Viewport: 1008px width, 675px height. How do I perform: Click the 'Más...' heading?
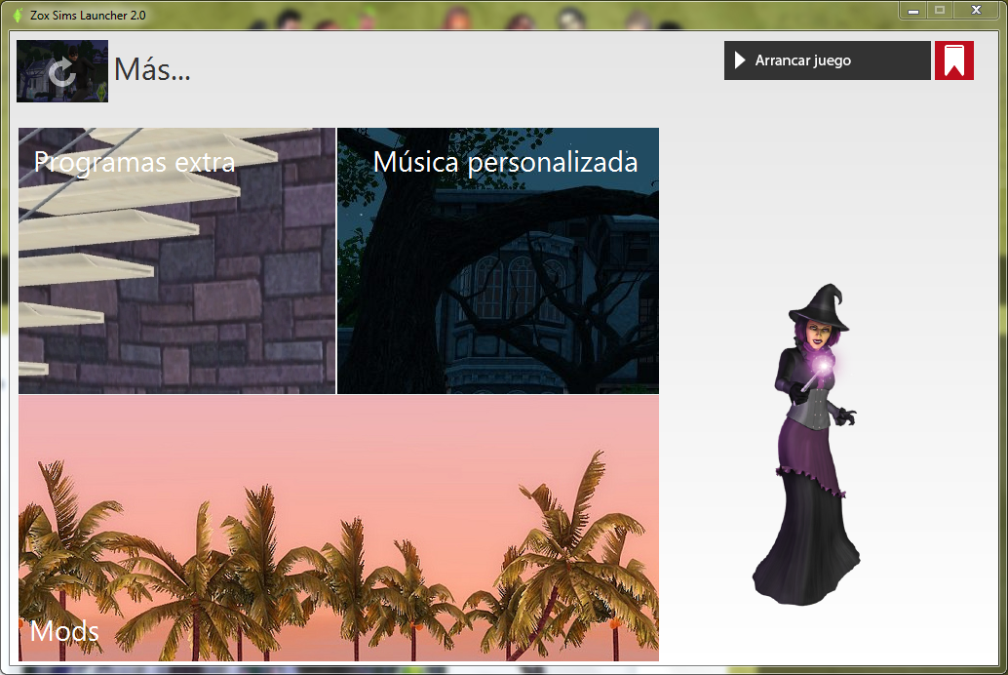click(x=152, y=70)
